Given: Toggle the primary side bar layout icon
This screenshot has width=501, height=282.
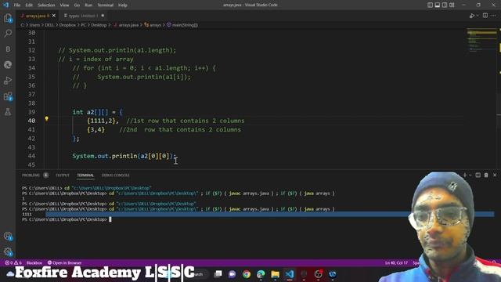Looking at the screenshot, I should pyautogui.click(x=430, y=5).
